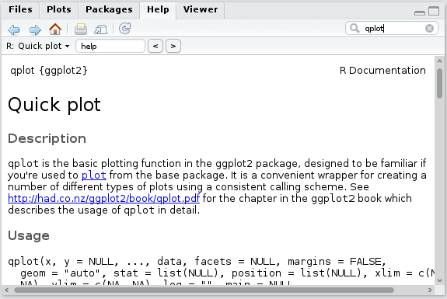Click the 'qplot {ggplot2}' header text
This screenshot has width=447, height=299.
pyautogui.click(x=49, y=71)
